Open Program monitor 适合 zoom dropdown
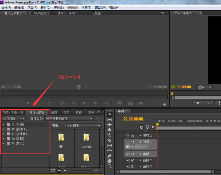The width and height of the screenshot is (221, 175). pos(205,87)
